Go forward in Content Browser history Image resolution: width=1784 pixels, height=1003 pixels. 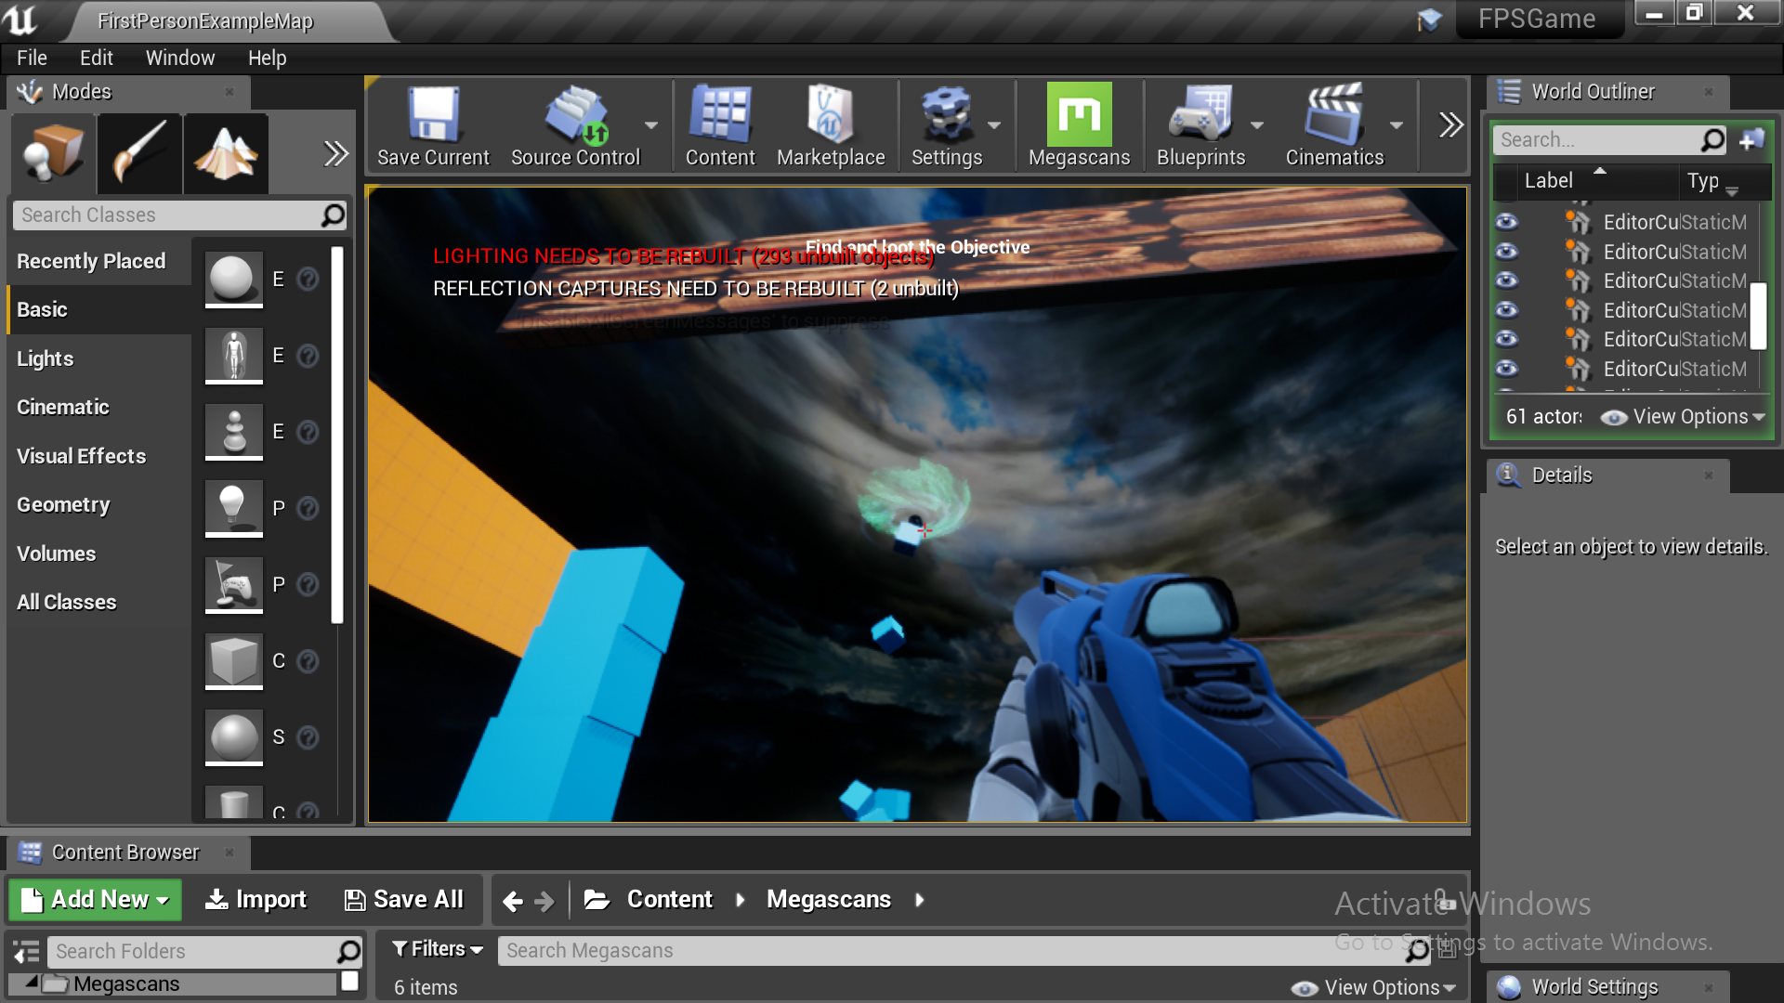[545, 901]
